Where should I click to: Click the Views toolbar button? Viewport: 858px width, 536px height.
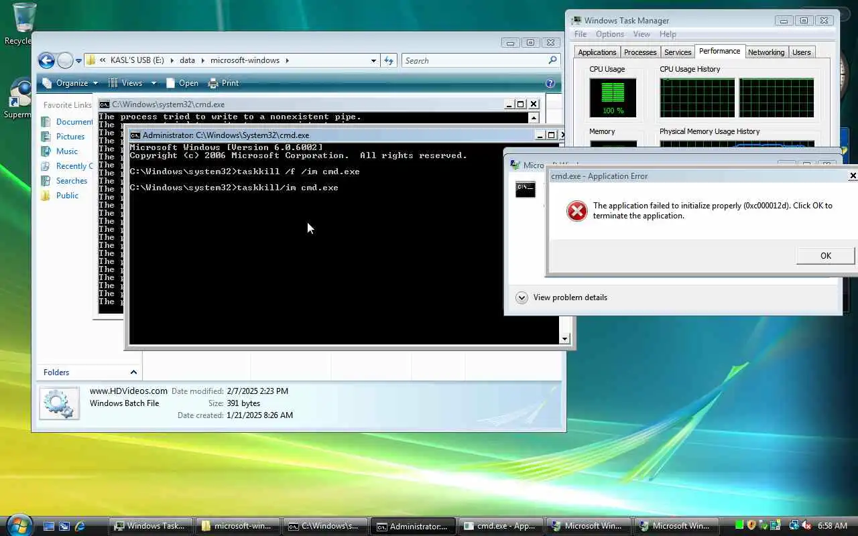point(125,83)
